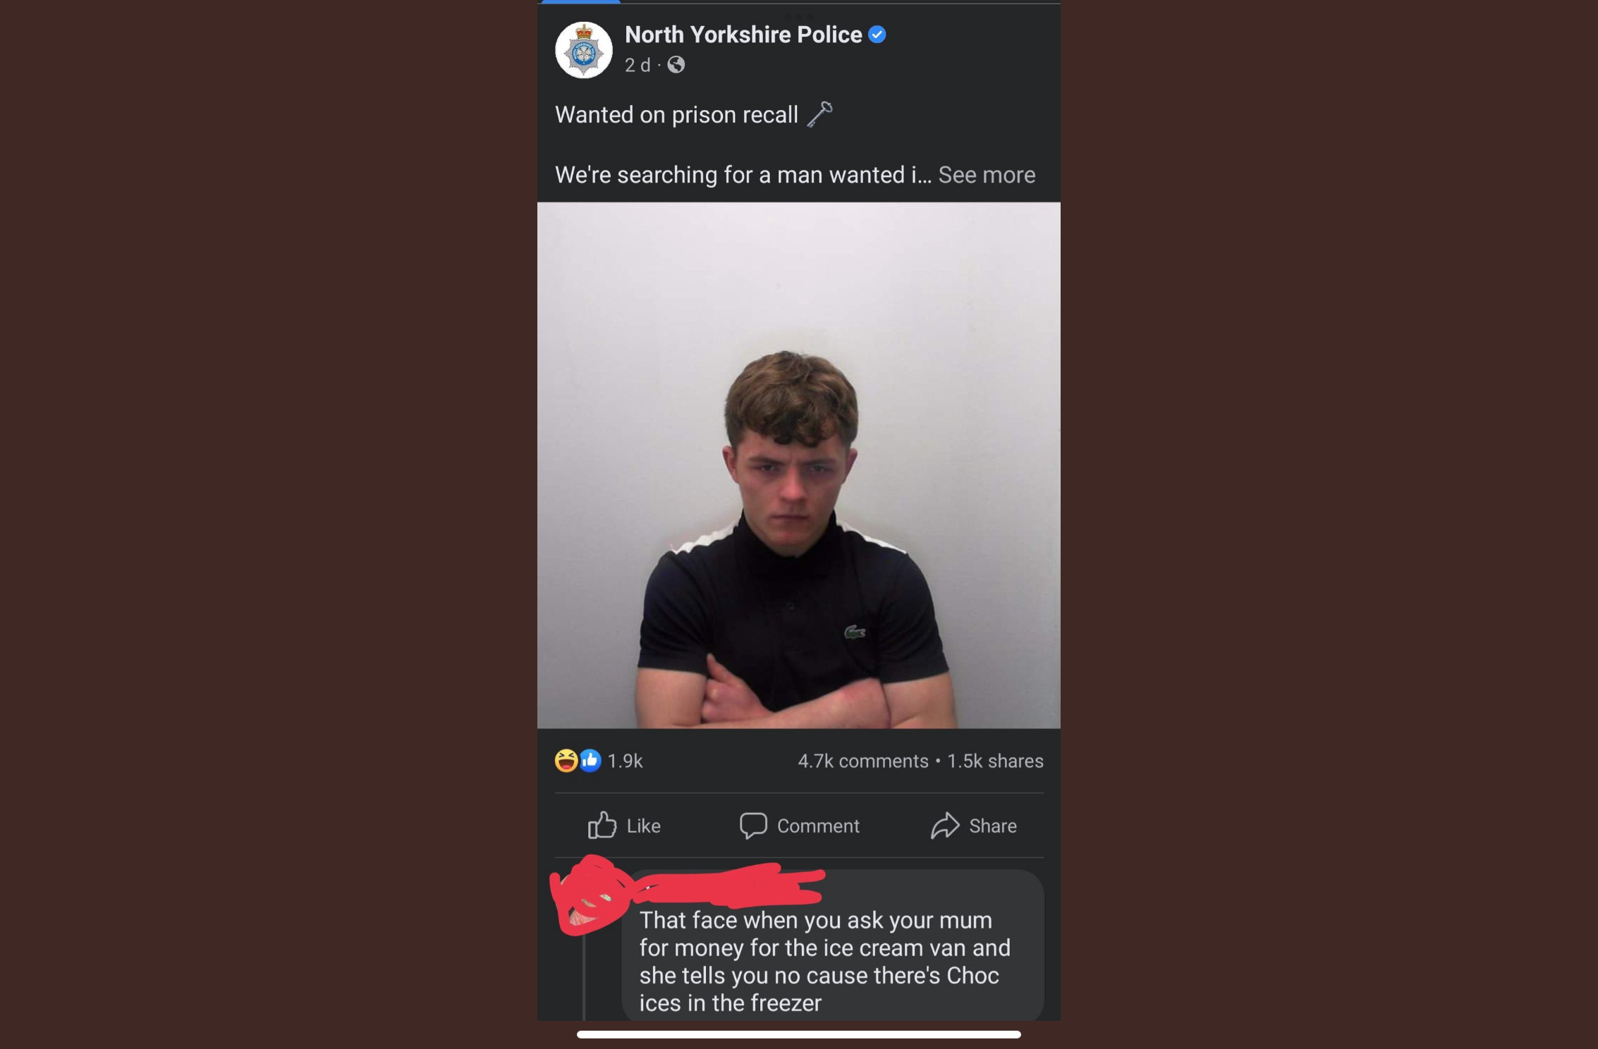View the 1.5k shares list
1598x1049 pixels.
pos(995,761)
